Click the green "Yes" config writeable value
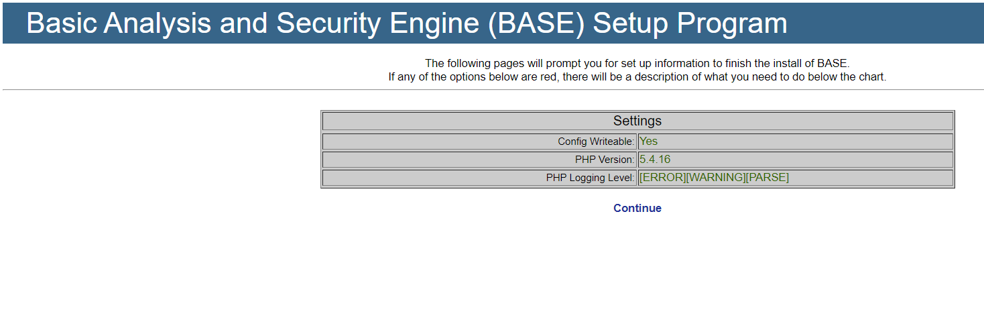984x330 pixels. coord(648,141)
